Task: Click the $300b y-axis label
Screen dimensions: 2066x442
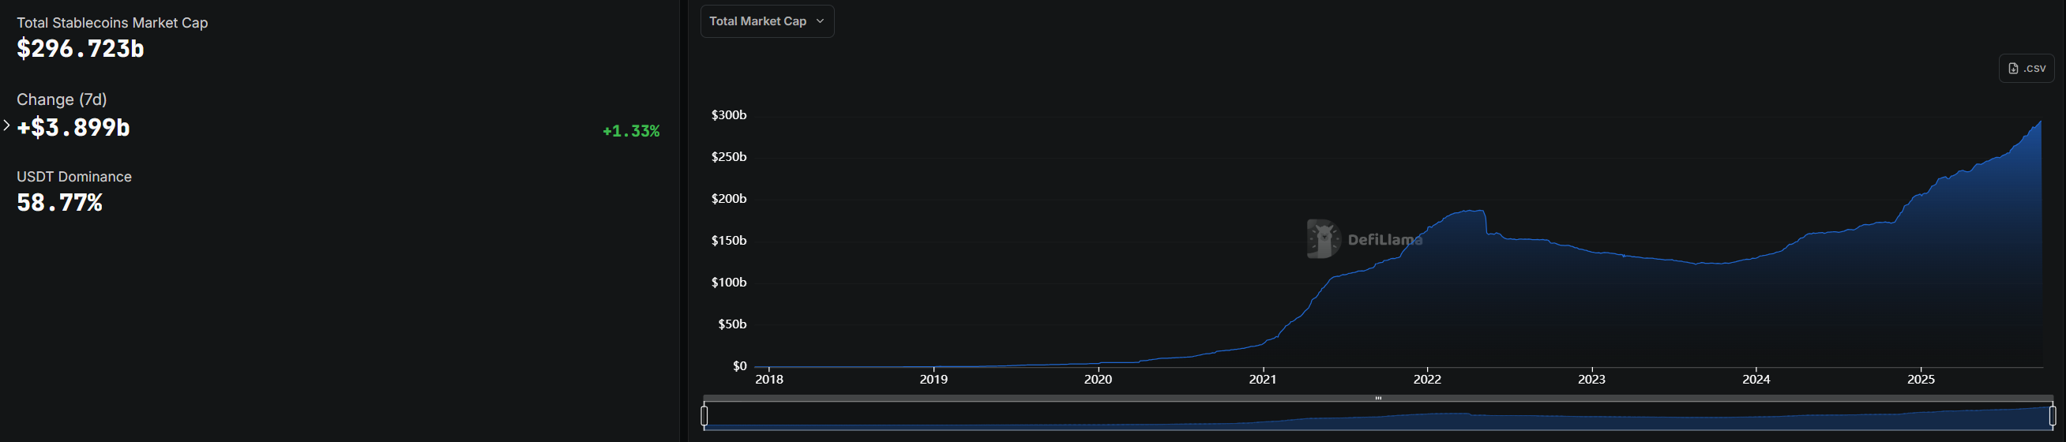Action: click(728, 114)
